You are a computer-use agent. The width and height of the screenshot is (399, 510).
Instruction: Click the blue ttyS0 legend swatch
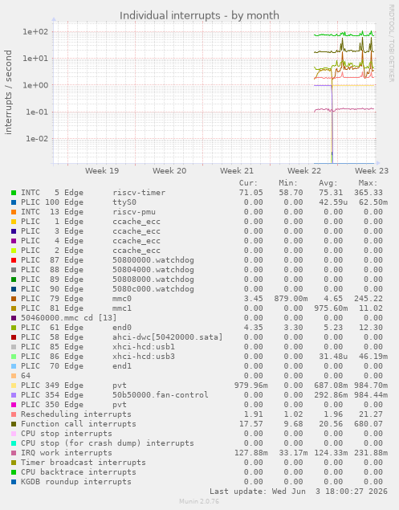14,202
